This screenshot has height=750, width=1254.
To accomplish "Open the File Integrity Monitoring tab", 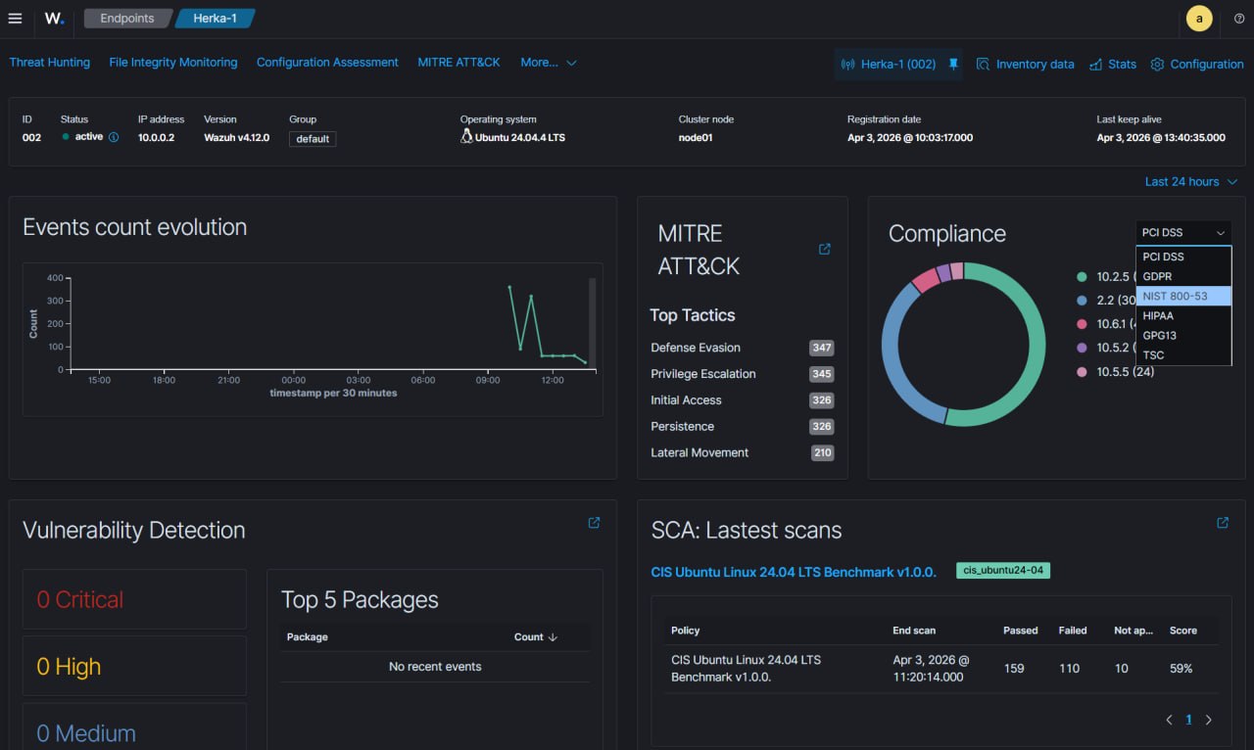I will pos(172,62).
